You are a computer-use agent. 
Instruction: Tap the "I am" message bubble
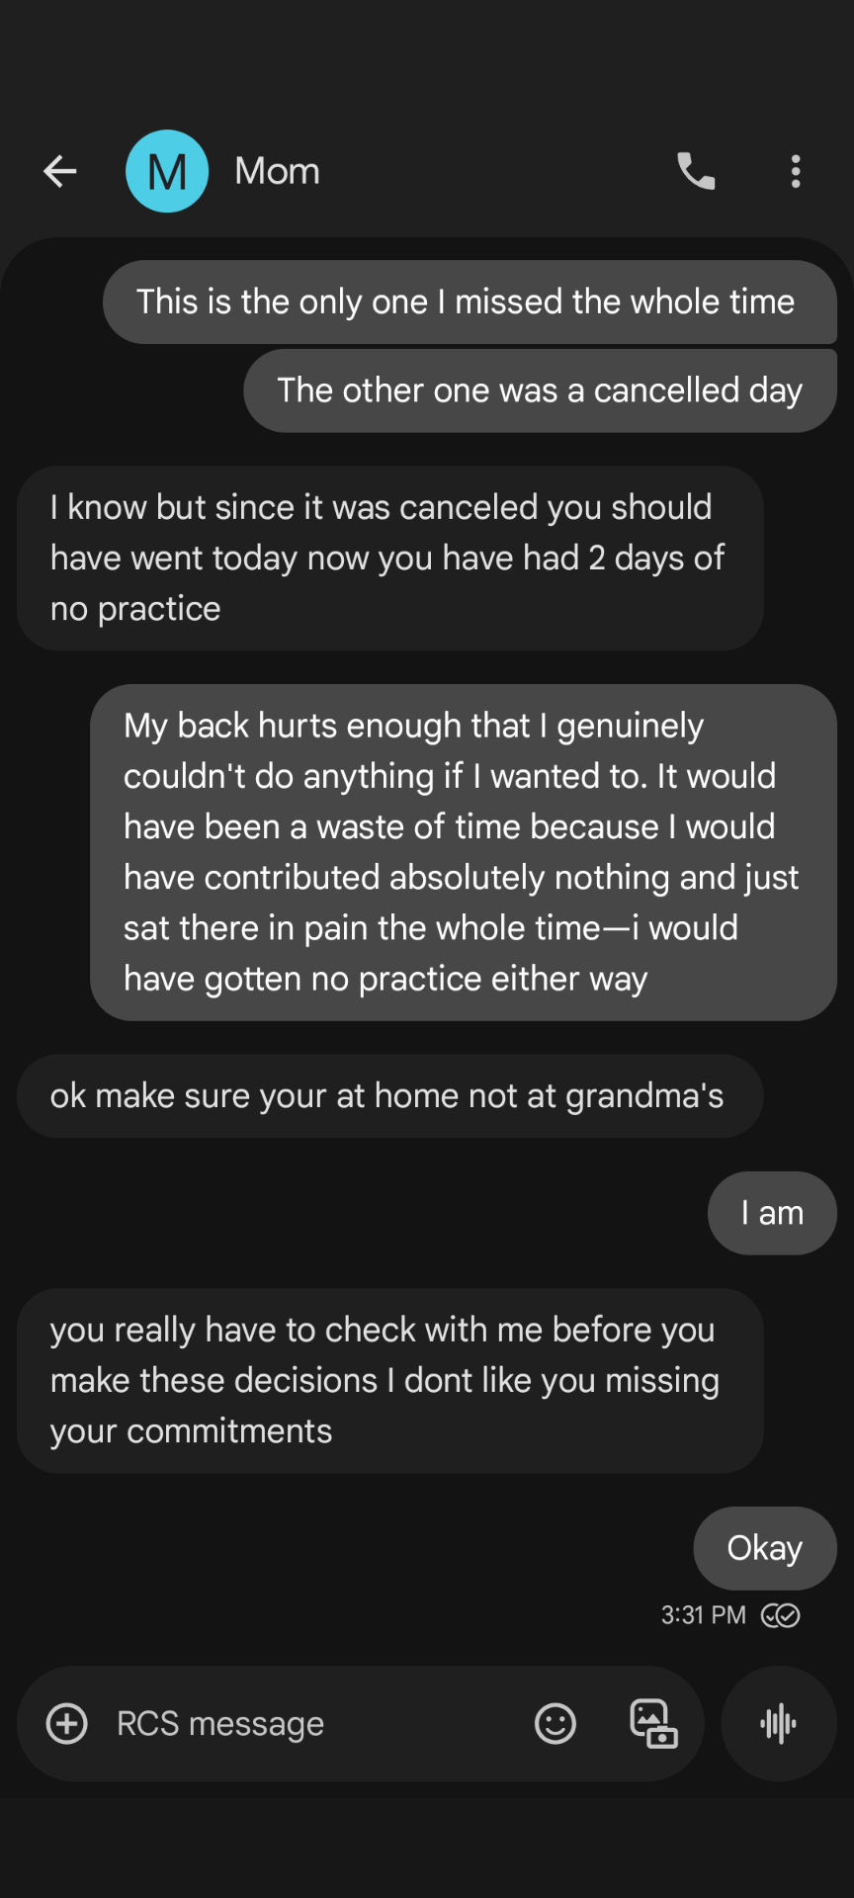tap(772, 1213)
